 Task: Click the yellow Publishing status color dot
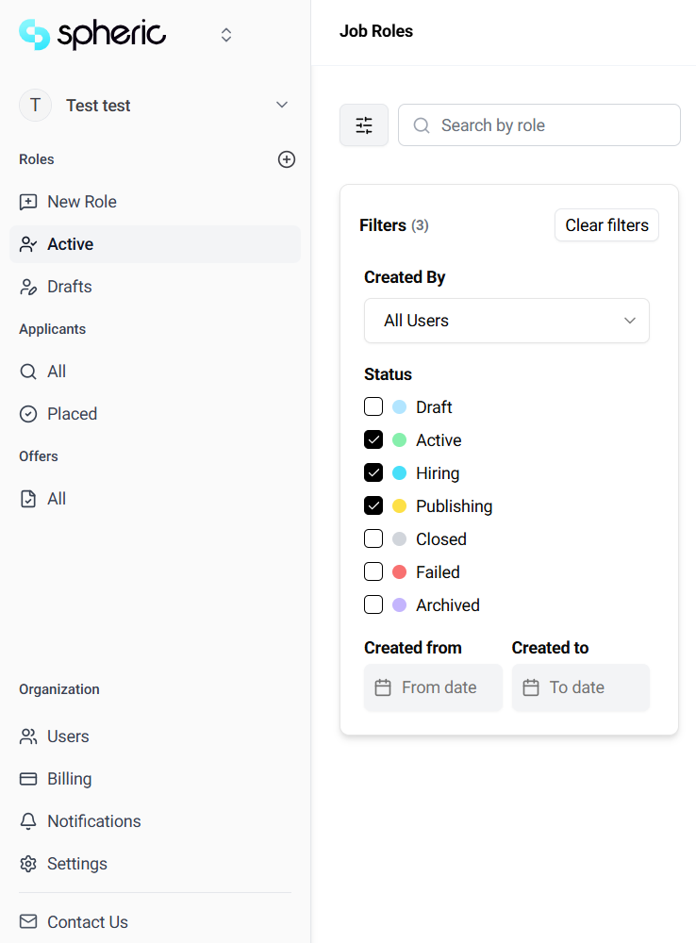[399, 506]
